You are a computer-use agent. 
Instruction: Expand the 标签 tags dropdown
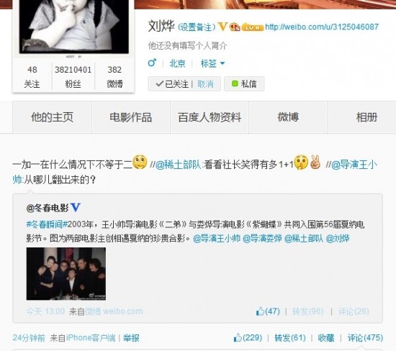click(x=212, y=63)
